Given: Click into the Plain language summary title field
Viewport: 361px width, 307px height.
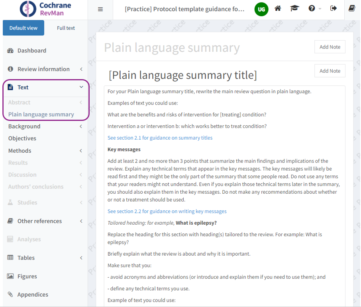Looking at the screenshot, I should [x=183, y=75].
